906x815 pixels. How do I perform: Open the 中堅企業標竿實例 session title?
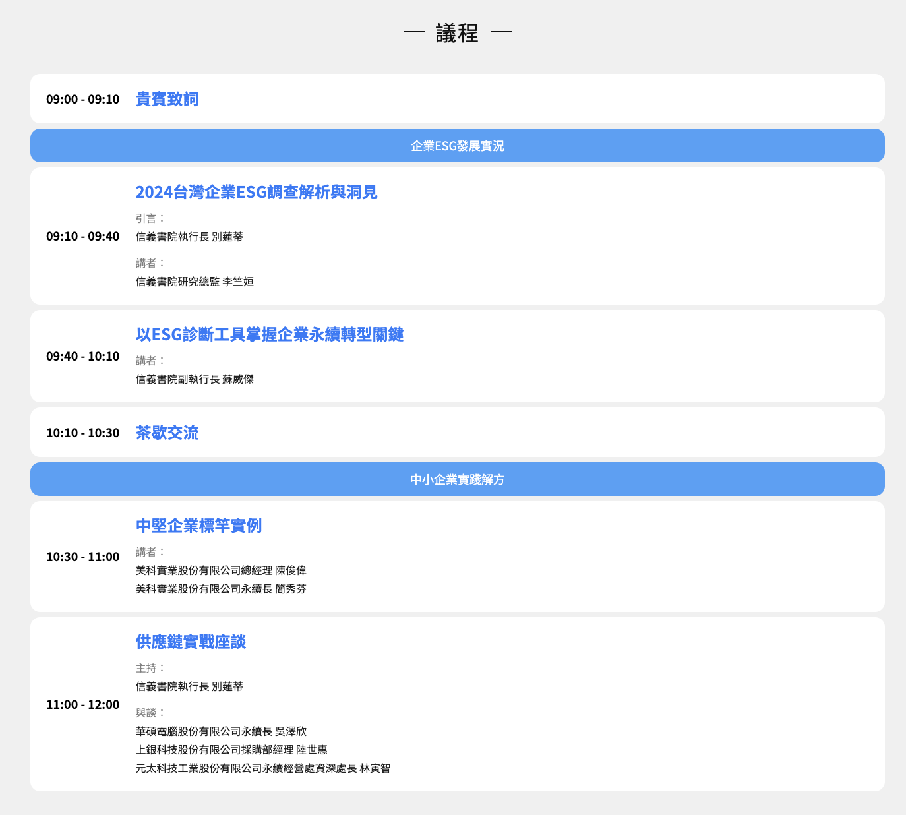[198, 526]
